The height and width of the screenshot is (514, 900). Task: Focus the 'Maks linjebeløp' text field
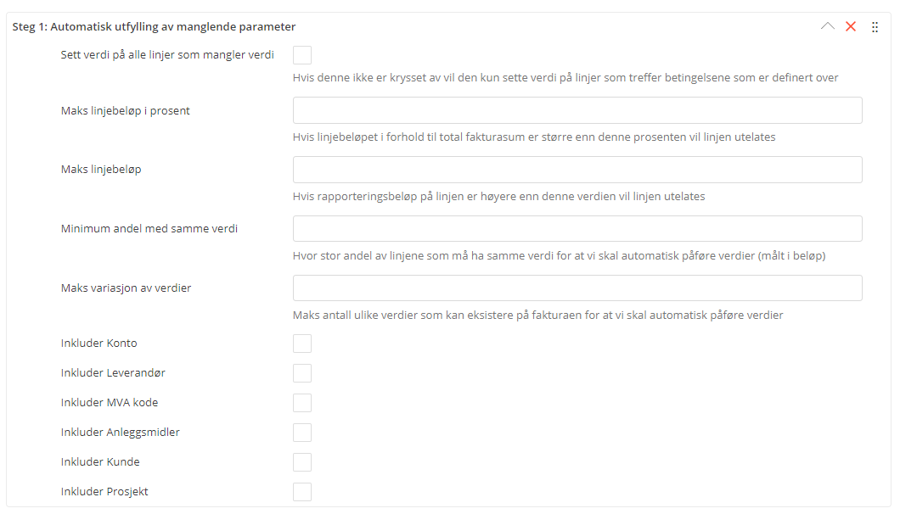point(577,170)
